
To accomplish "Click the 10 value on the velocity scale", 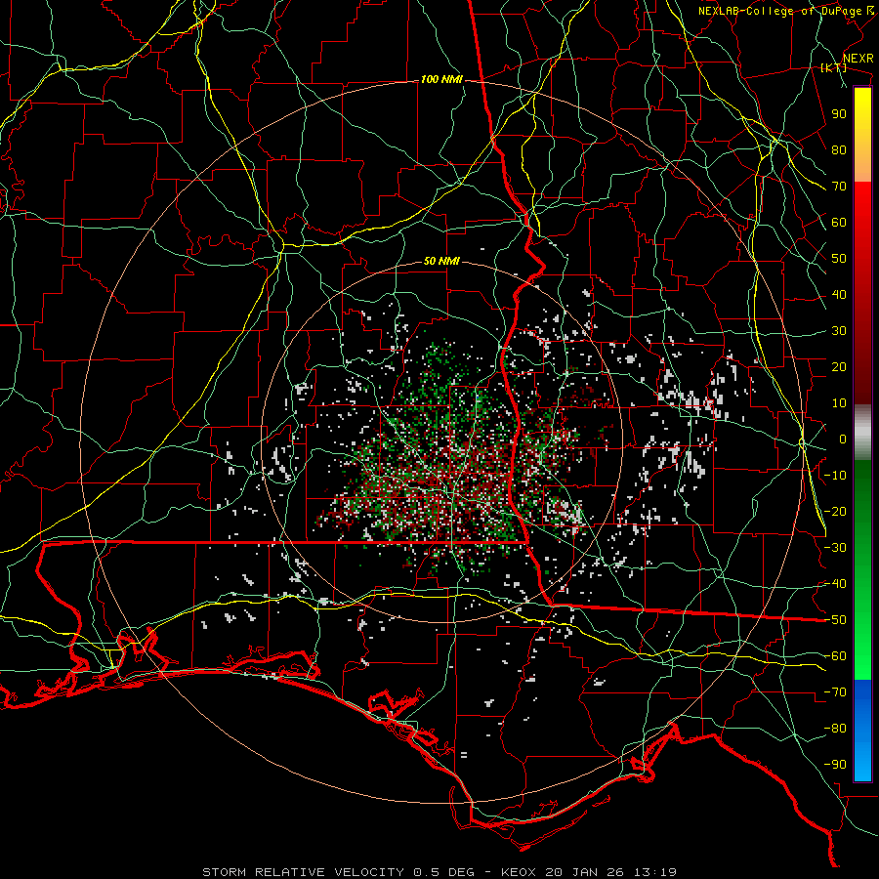I will (839, 403).
